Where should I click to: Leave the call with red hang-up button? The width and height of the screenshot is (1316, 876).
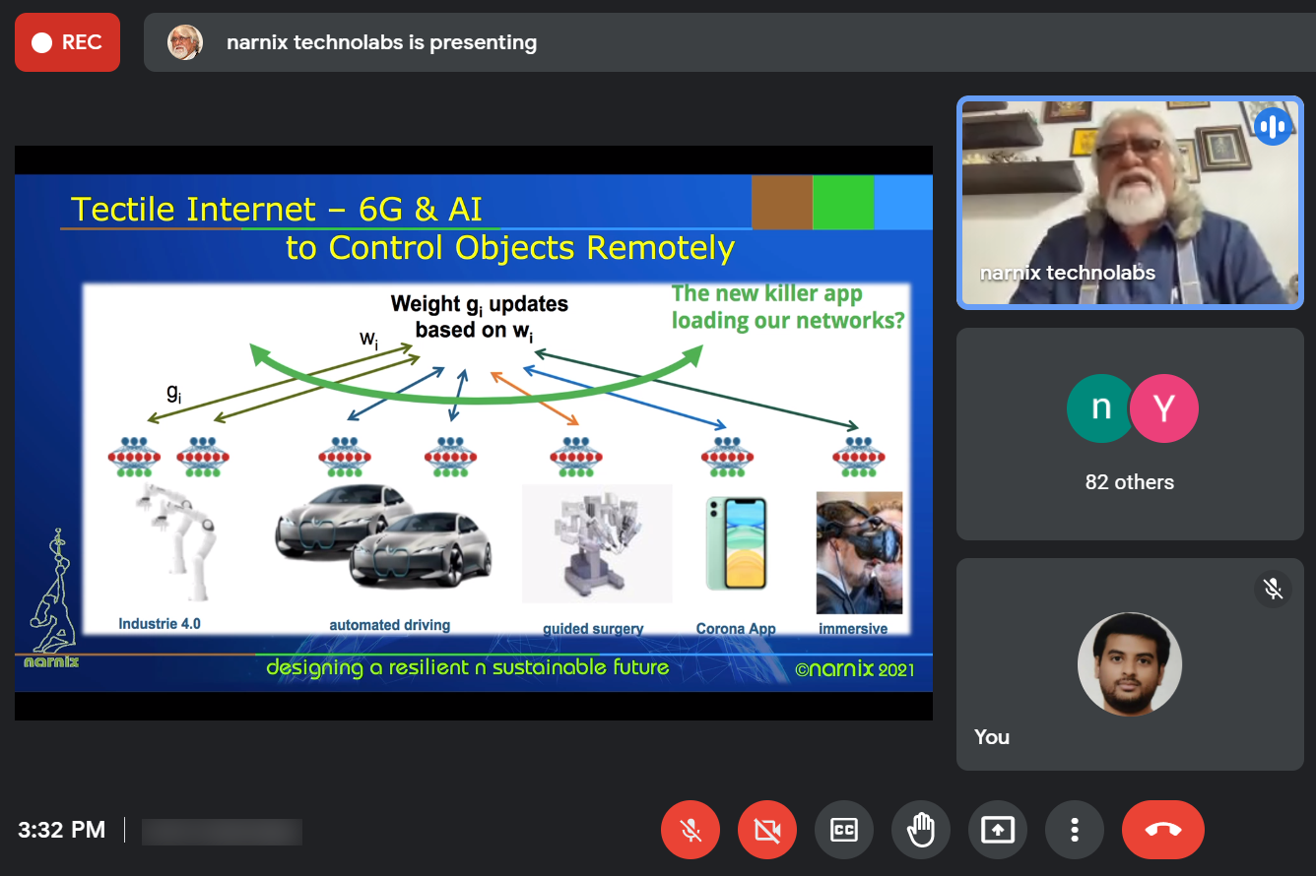(x=1163, y=830)
